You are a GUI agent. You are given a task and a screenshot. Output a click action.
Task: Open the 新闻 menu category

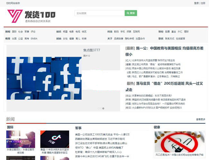[x=8, y=31]
